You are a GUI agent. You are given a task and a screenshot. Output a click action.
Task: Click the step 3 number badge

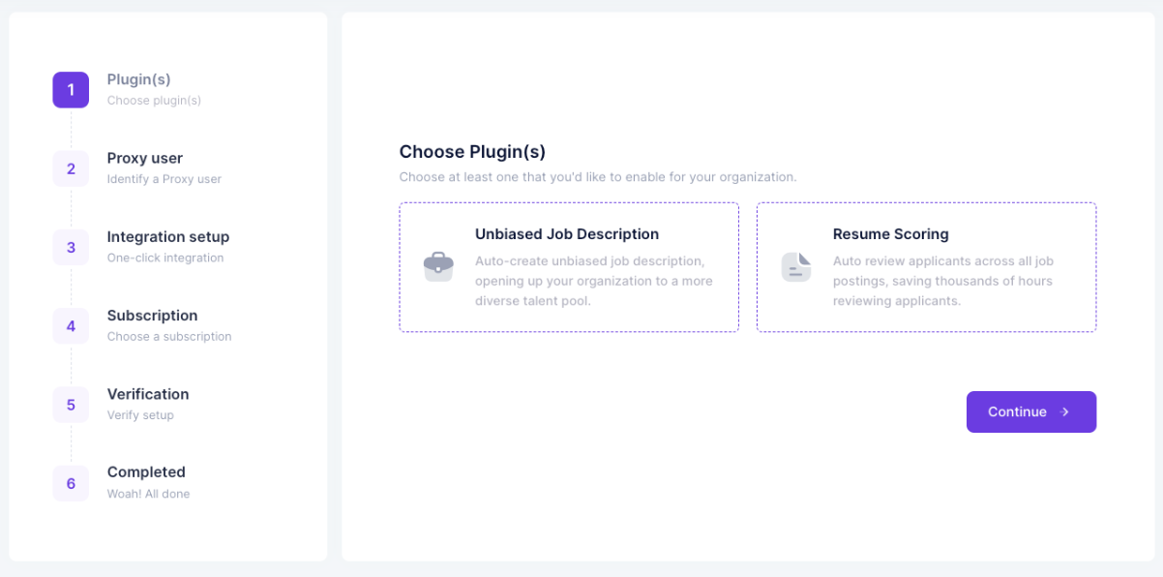[71, 247]
